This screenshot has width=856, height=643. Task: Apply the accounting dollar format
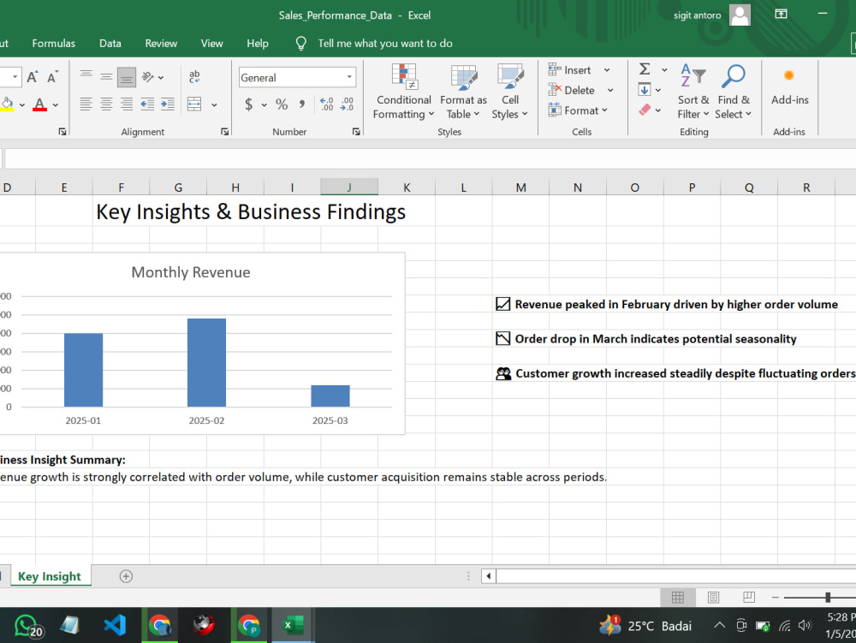click(x=249, y=104)
